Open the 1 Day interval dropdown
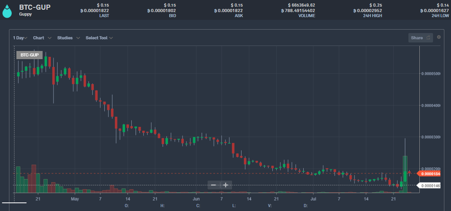 20,38
